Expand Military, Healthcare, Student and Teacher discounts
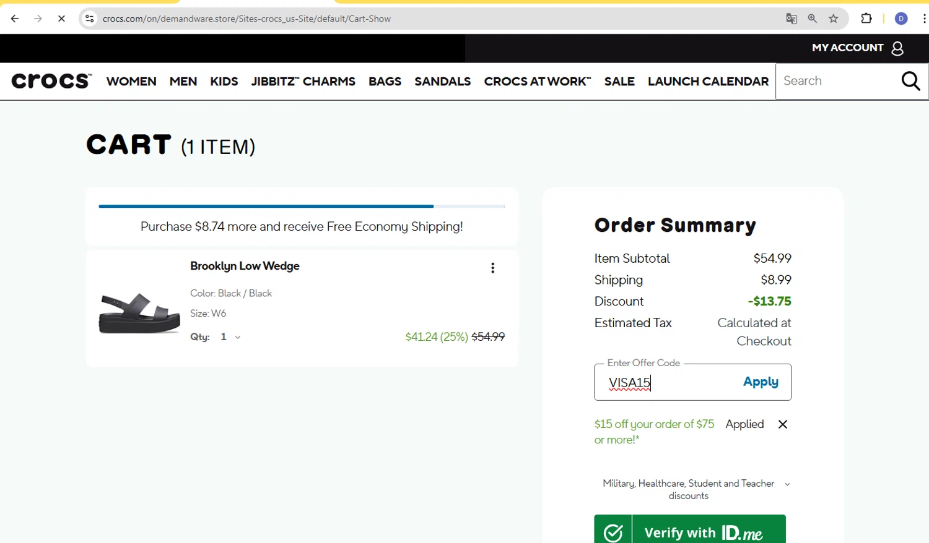 coord(696,489)
